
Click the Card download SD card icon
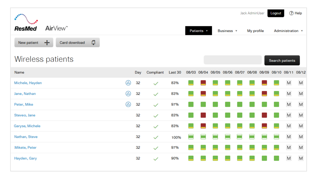click(x=93, y=43)
